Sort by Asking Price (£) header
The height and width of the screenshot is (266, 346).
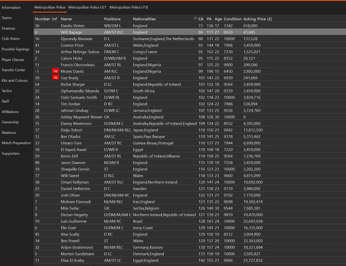click(258, 19)
